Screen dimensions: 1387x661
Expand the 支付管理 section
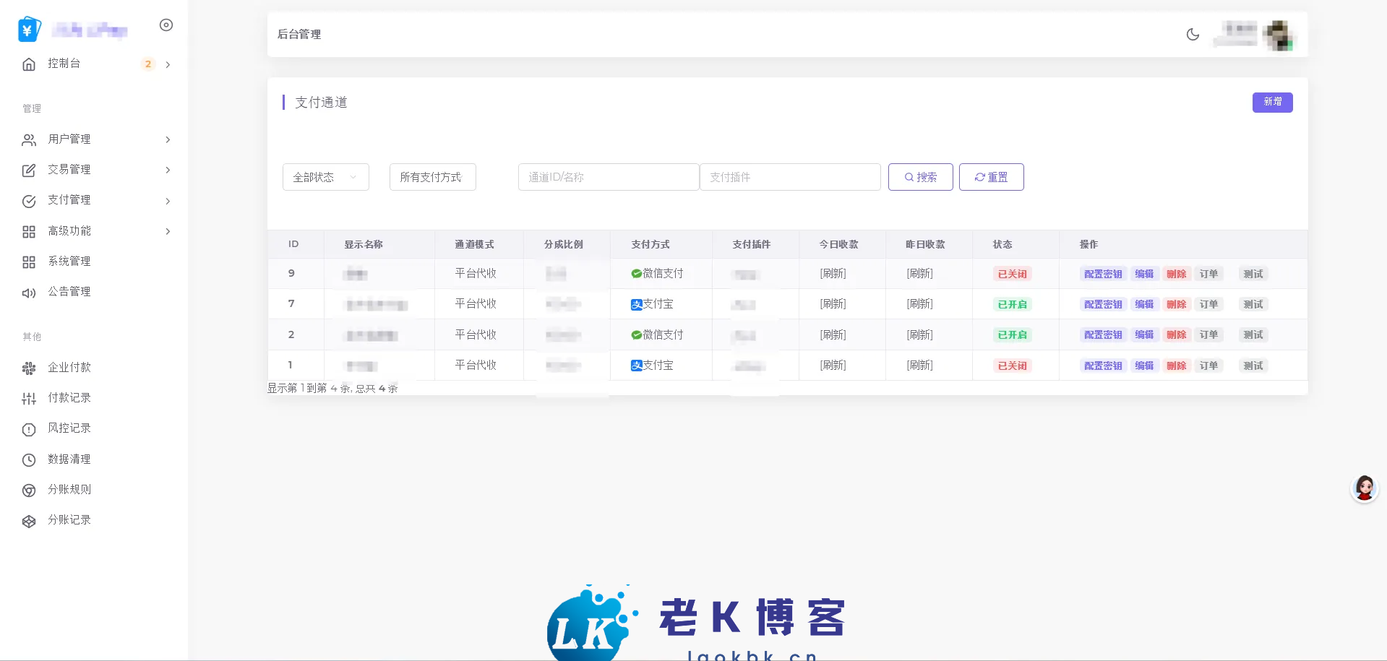pos(69,200)
